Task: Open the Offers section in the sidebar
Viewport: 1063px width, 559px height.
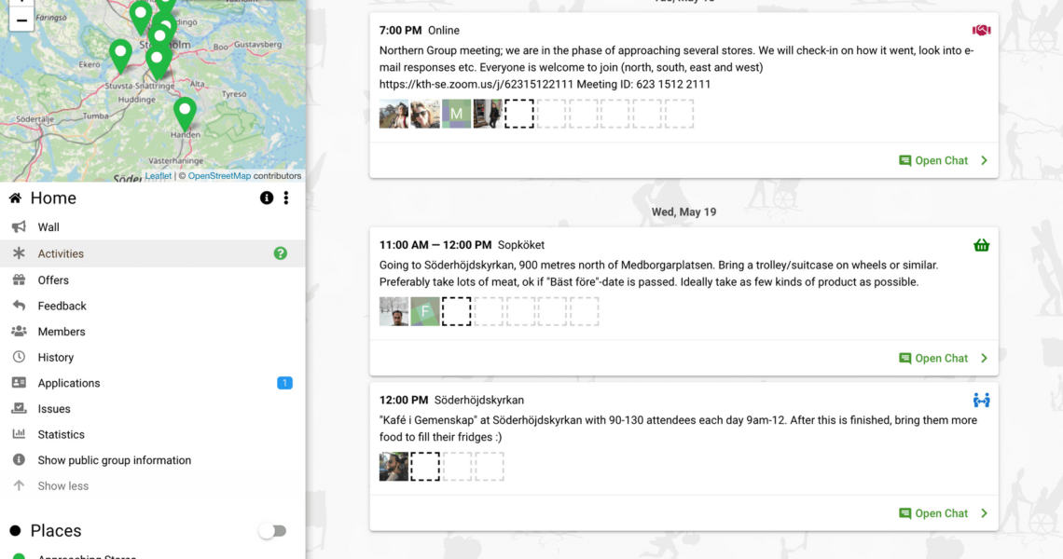Action: [x=53, y=280]
